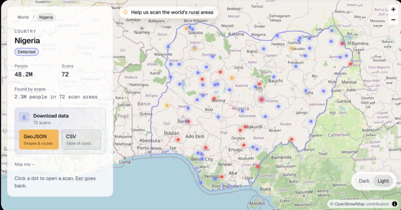Click the Nigeria country heading

coord(27,41)
